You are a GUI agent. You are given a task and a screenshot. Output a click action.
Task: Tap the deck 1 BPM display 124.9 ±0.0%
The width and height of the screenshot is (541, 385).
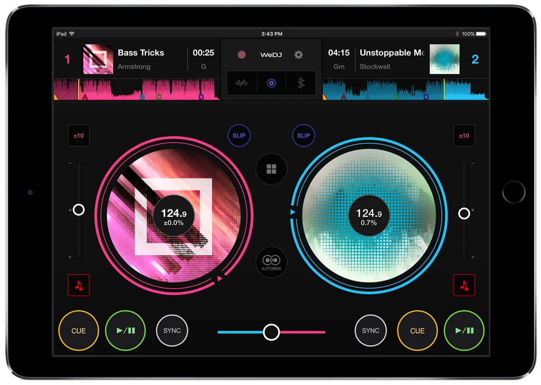point(174,216)
